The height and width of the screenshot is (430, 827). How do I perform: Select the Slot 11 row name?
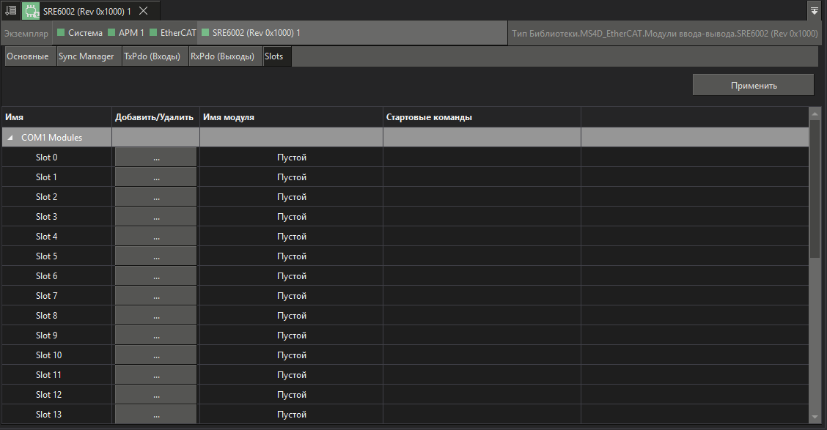pyautogui.click(x=48, y=374)
